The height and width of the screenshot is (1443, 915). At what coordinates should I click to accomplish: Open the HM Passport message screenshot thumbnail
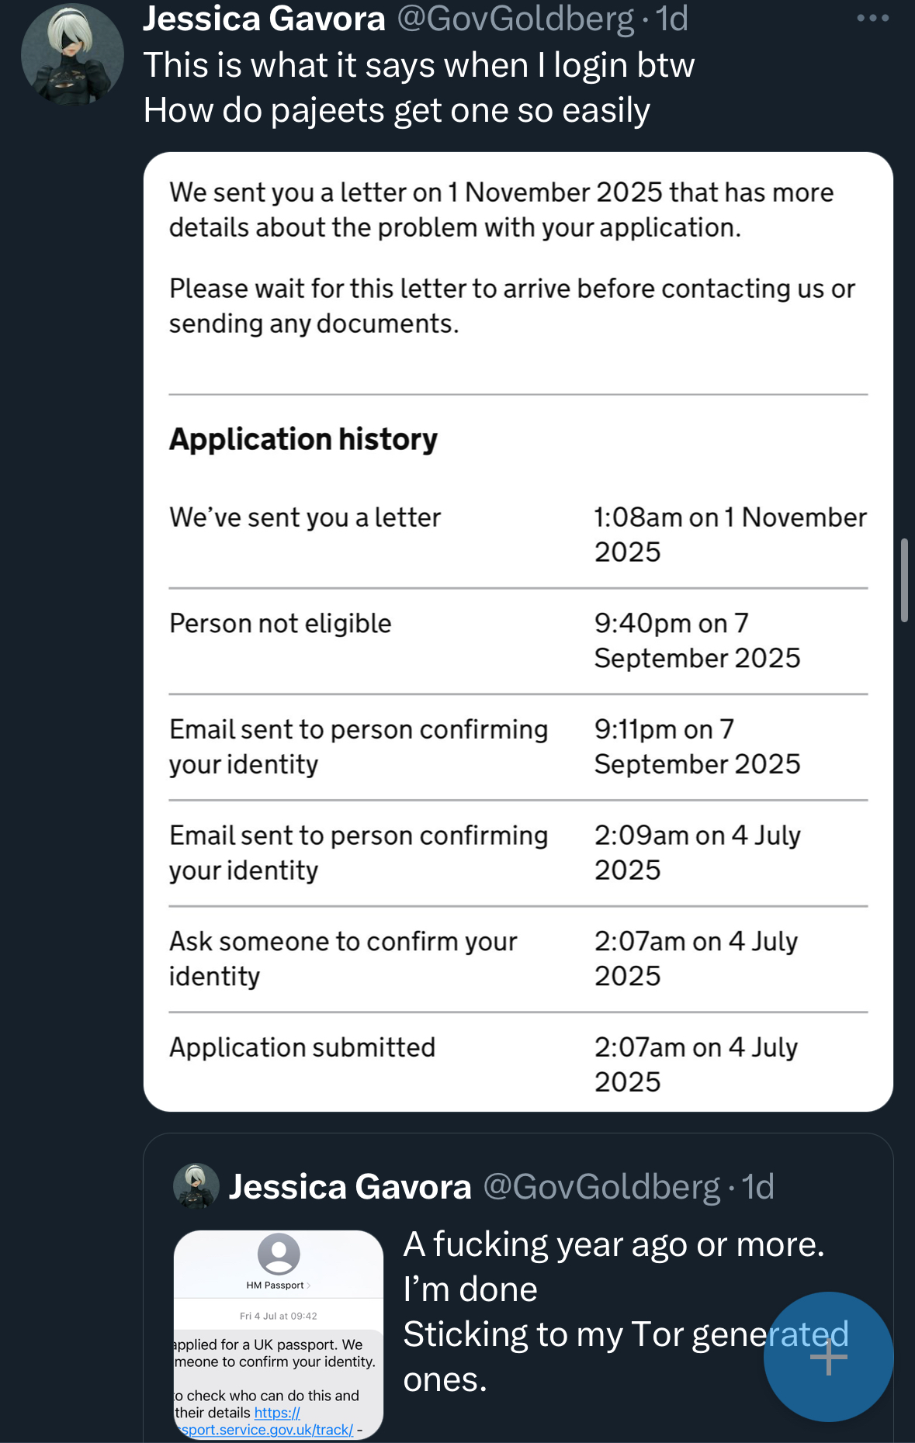click(x=279, y=1334)
